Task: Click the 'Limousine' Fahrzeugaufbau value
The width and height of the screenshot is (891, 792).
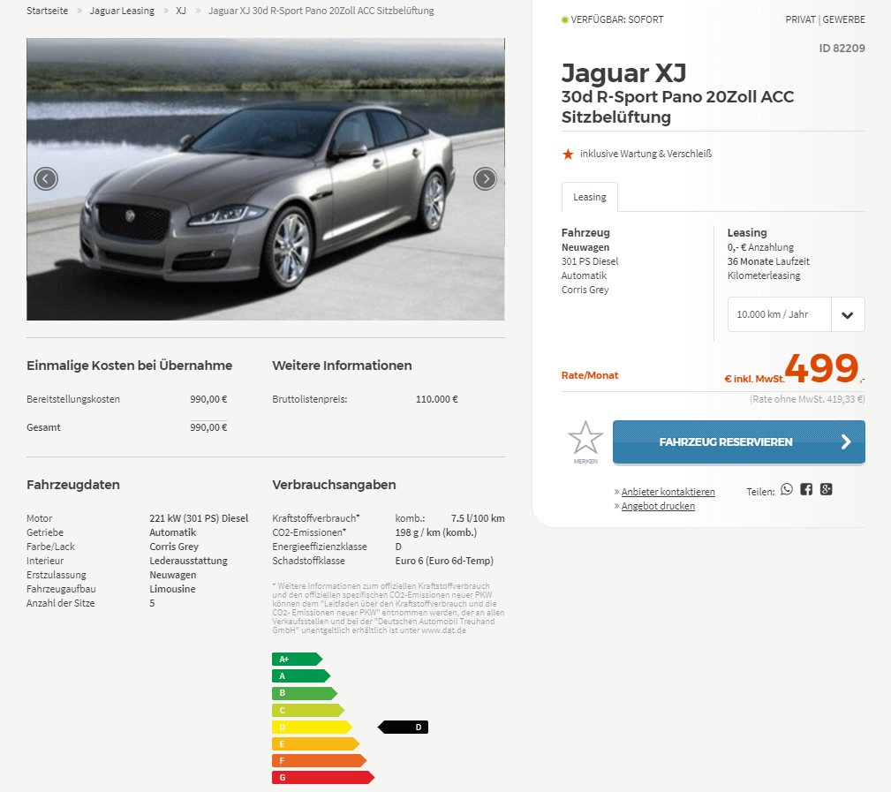Action: coord(173,589)
